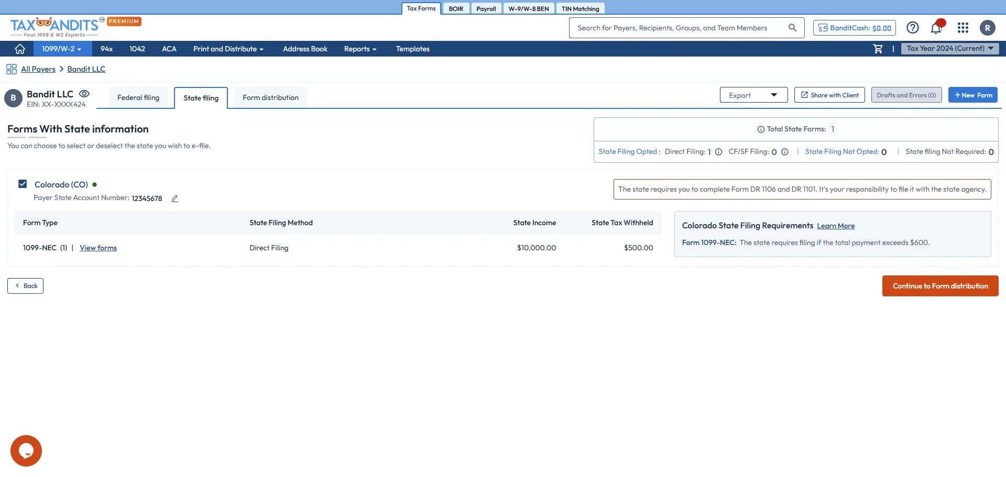The width and height of the screenshot is (1006, 477).
Task: Click the $10,000.00 State Income value
Action: tap(537, 248)
